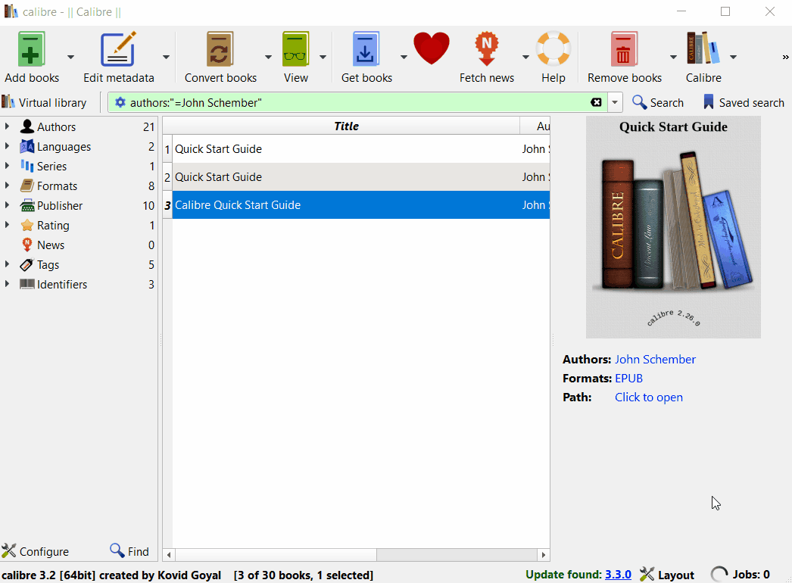Open the search history dropdown

pos(615,102)
